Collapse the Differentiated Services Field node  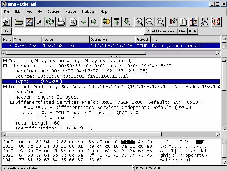[x=12, y=102]
